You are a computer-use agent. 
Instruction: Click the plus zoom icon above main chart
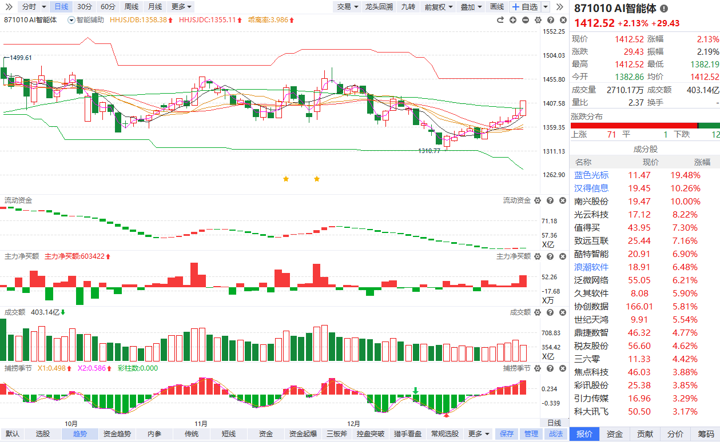(513, 20)
